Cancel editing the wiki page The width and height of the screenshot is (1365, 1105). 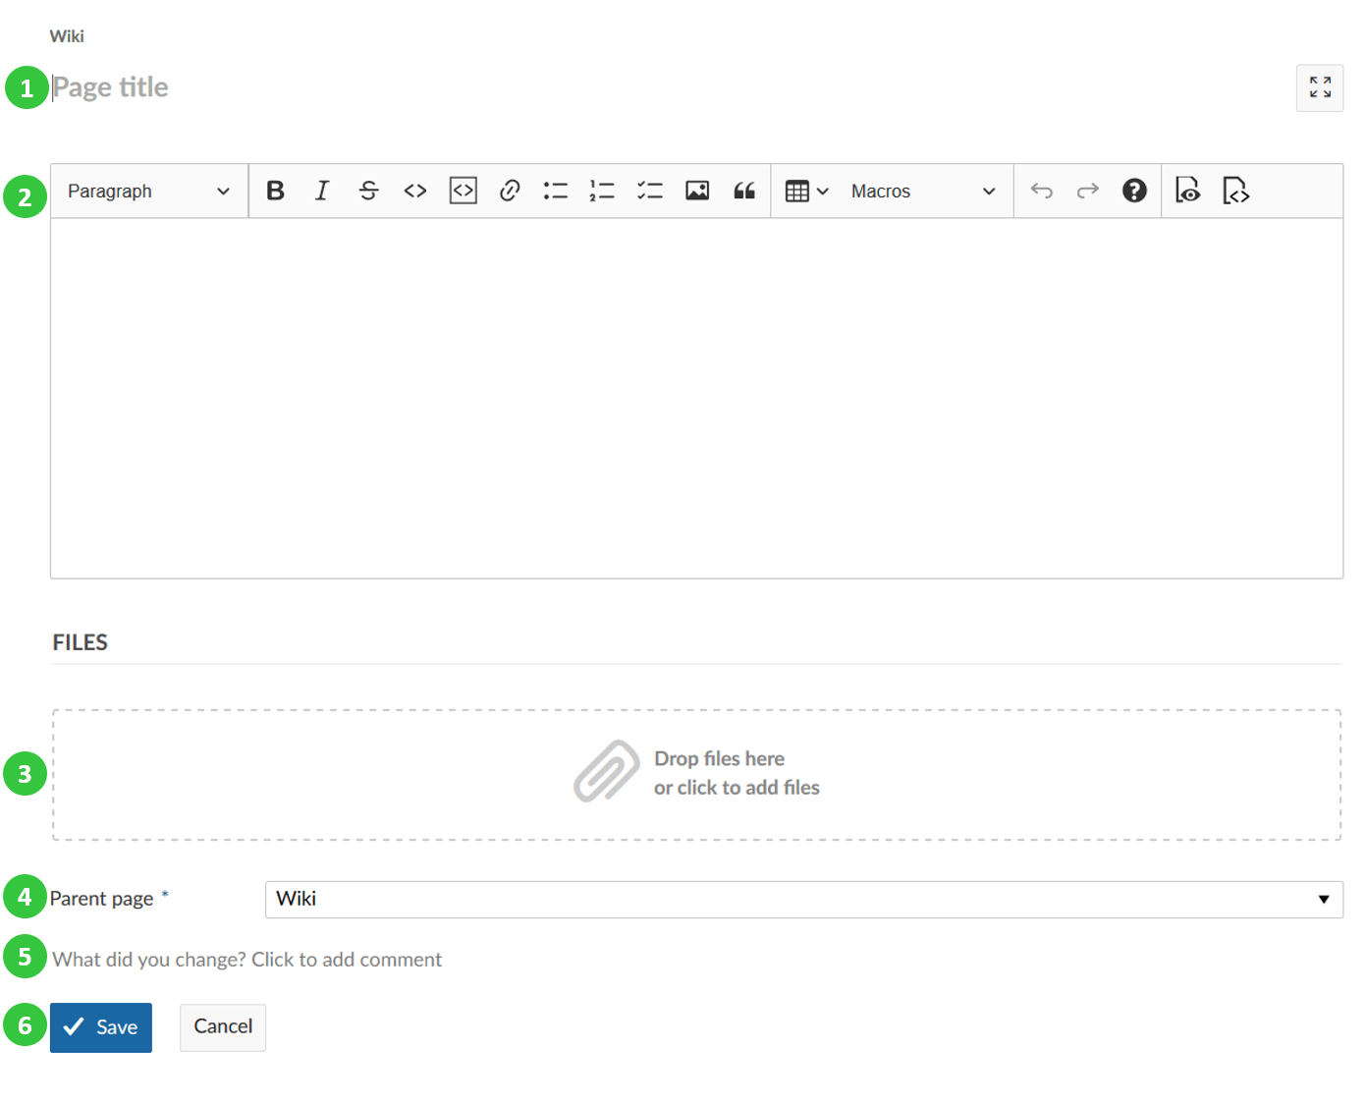point(223,1026)
